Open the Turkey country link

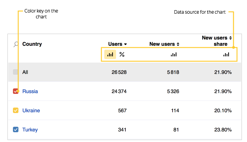click(30, 130)
